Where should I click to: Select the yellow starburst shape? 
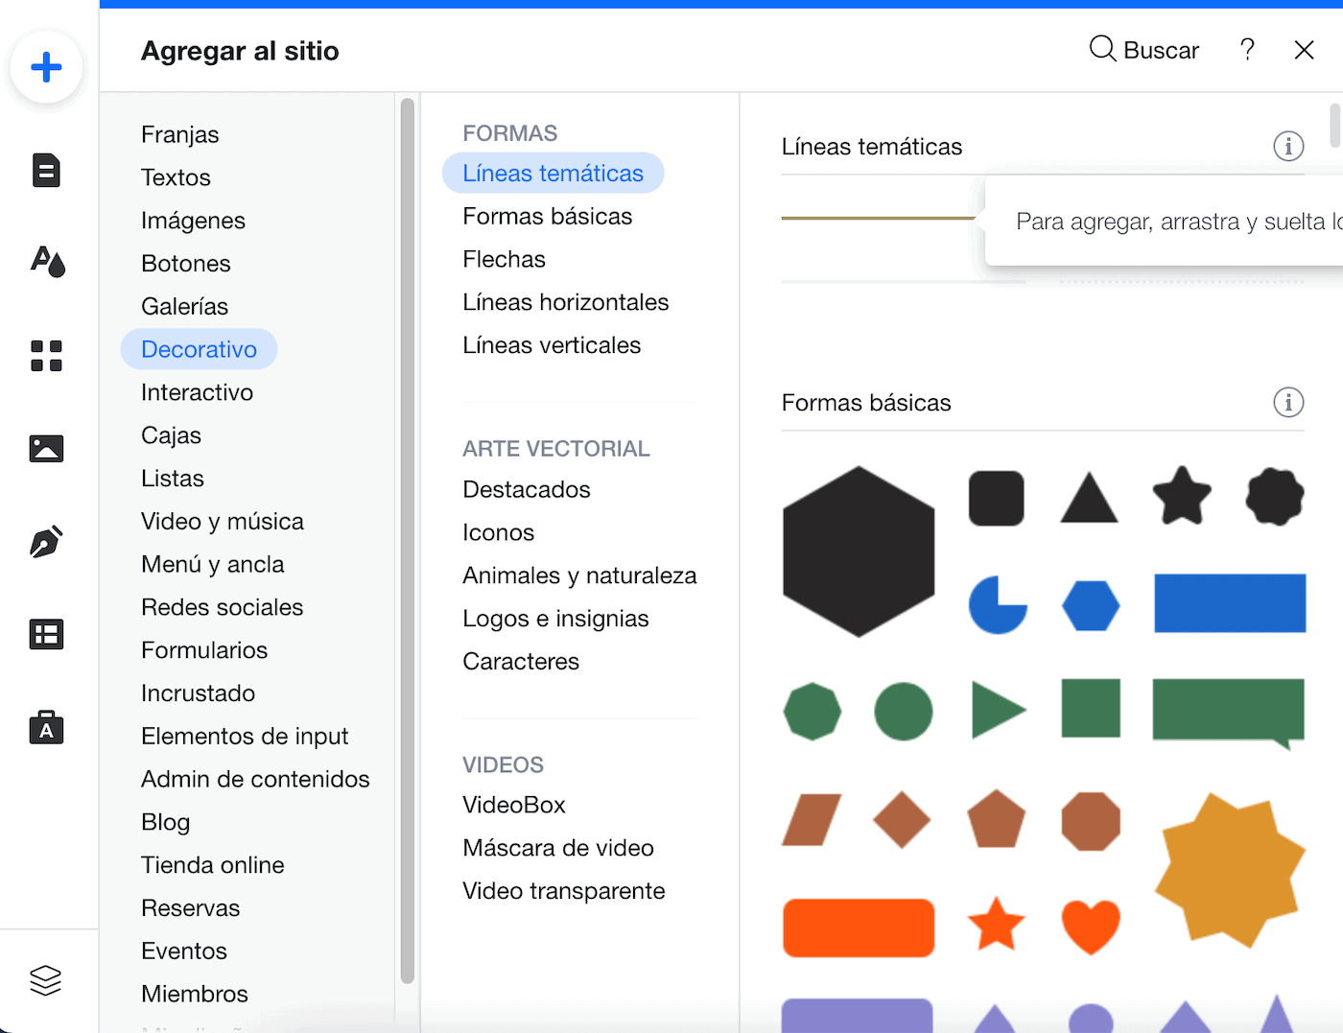tap(1230, 870)
